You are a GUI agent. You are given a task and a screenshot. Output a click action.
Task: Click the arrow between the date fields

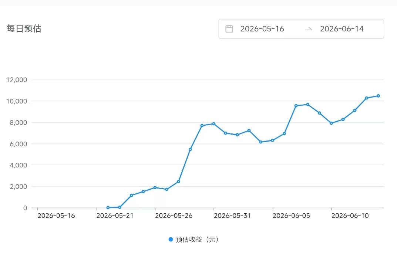coord(309,29)
